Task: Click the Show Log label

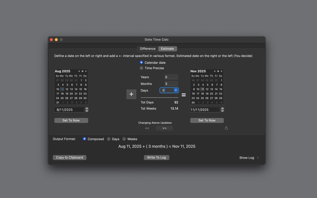Action: pyautogui.click(x=247, y=158)
